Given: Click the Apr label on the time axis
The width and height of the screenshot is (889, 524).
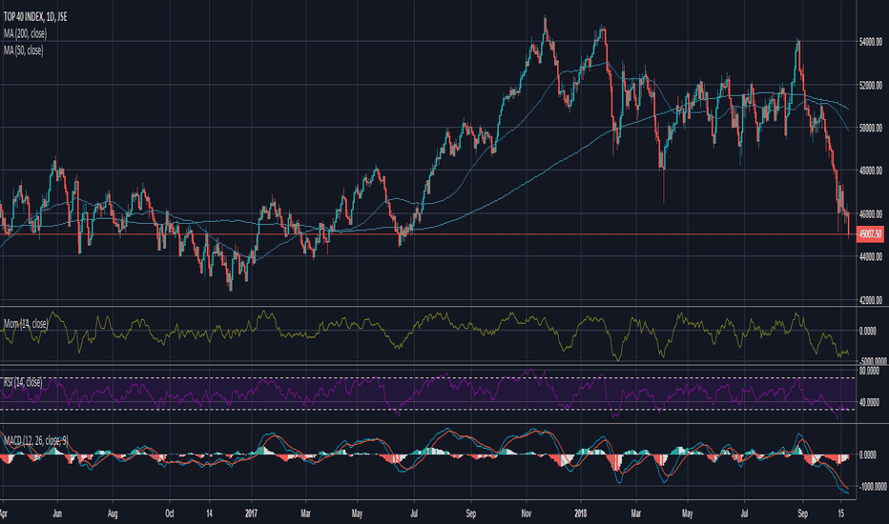Looking at the screenshot, I should pyautogui.click(x=4, y=514).
